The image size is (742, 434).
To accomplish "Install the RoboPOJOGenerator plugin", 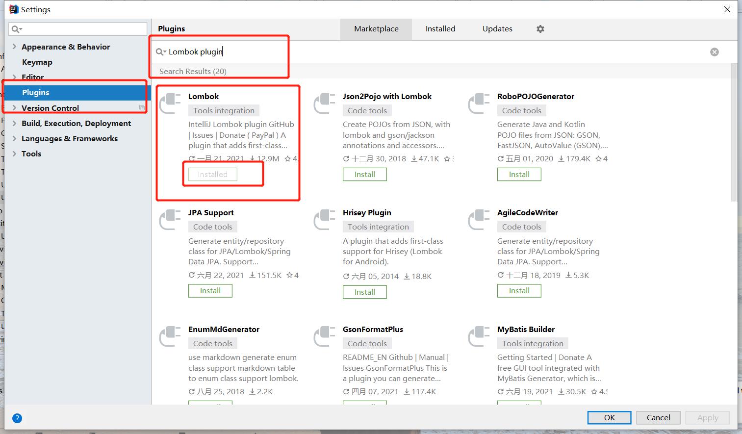I will pos(519,175).
